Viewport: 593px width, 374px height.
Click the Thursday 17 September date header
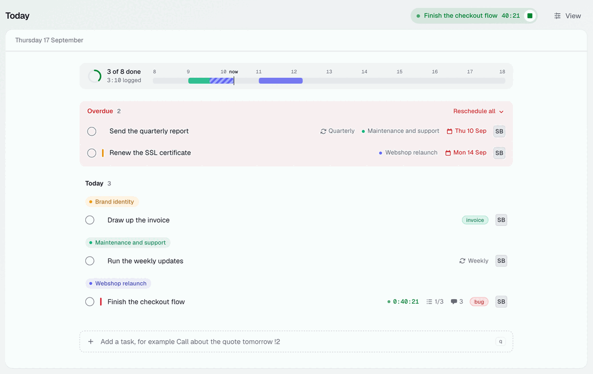pos(49,40)
